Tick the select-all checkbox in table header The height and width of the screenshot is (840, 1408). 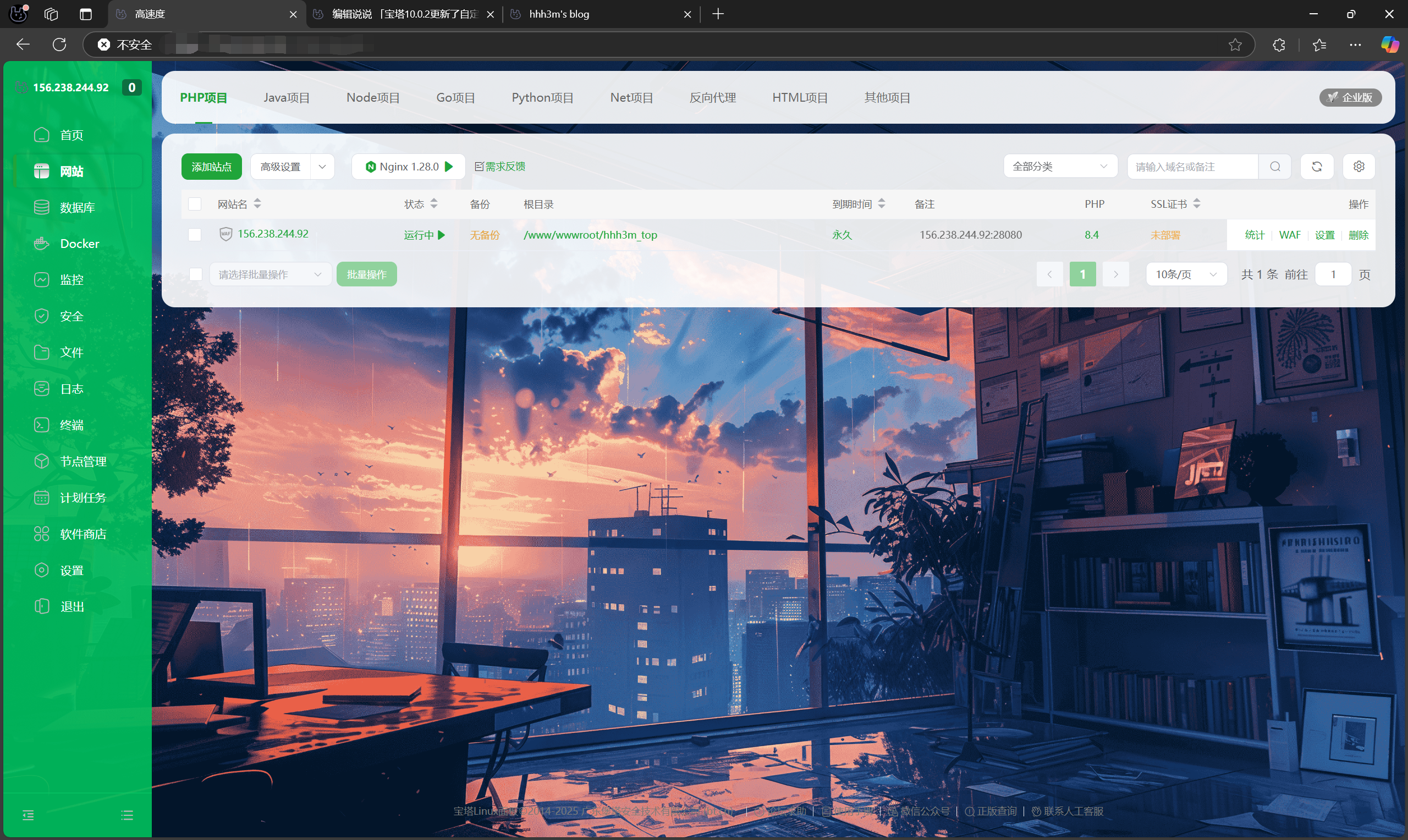[195, 204]
